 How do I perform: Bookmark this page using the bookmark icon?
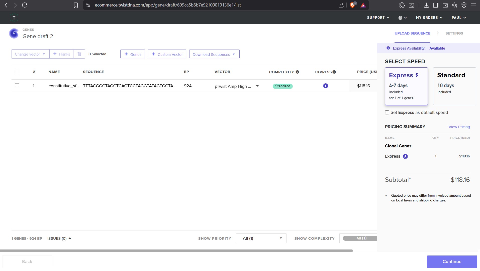76,5
